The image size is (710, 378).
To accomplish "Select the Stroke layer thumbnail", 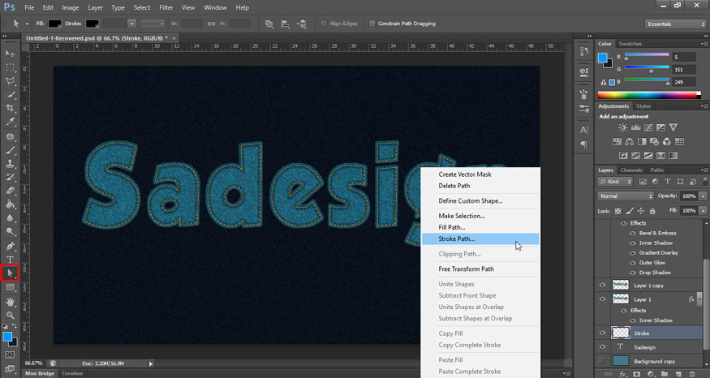I will coord(621,333).
